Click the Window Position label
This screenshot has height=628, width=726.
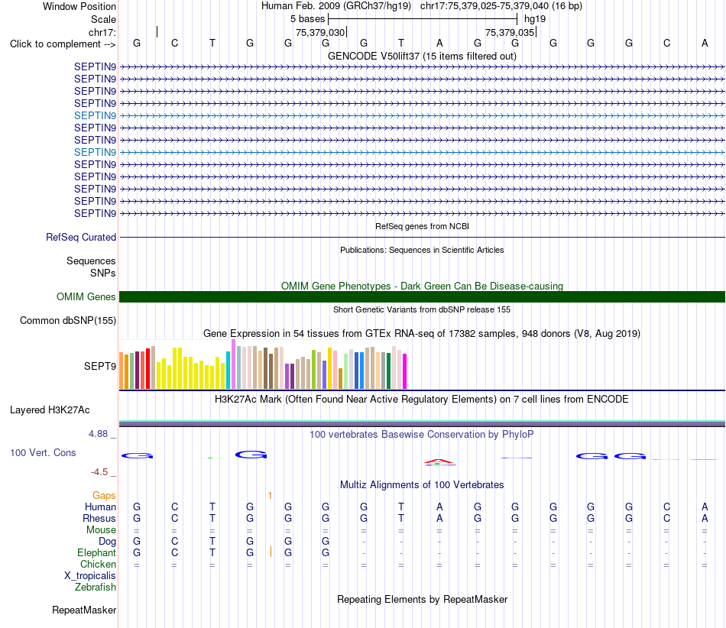tap(79, 6)
